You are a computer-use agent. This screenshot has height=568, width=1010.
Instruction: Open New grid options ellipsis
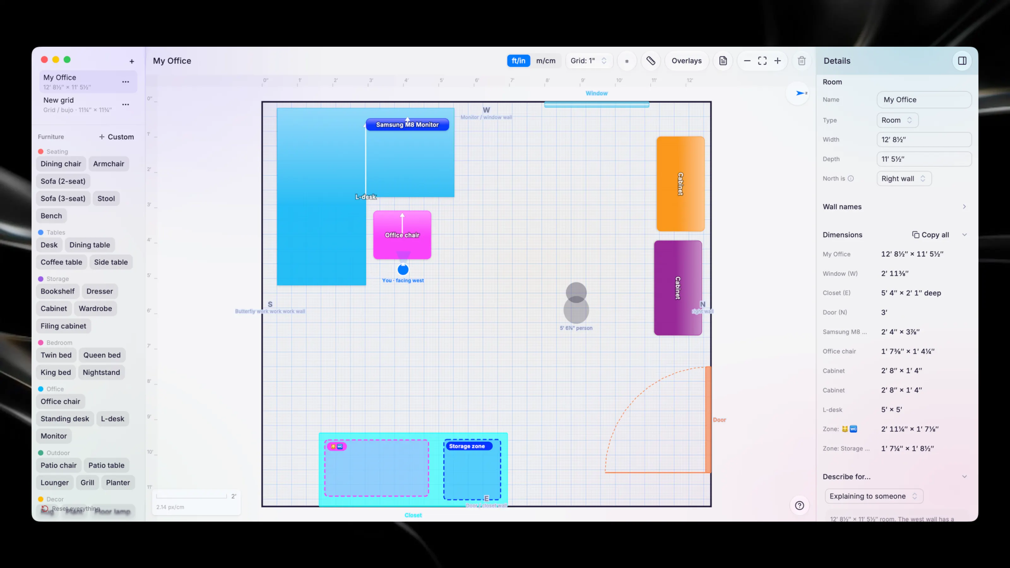click(x=126, y=105)
